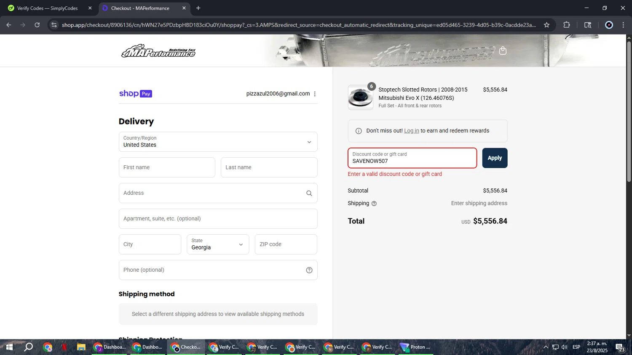Focus the Last name field
The width and height of the screenshot is (632, 355).
(x=269, y=167)
